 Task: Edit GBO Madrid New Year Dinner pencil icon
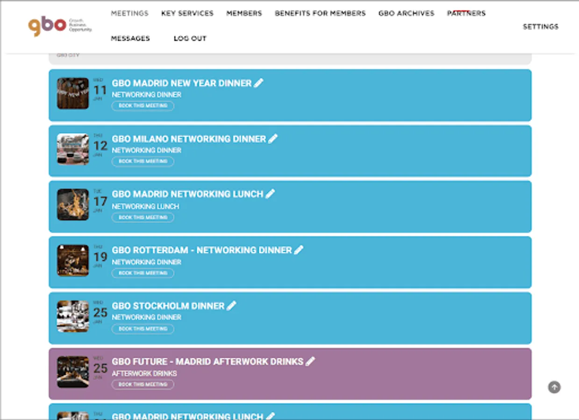click(x=259, y=83)
